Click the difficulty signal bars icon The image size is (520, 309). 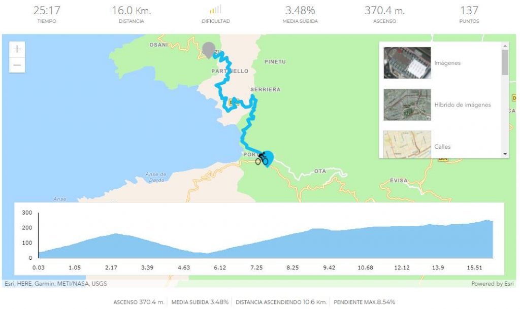[x=215, y=9]
